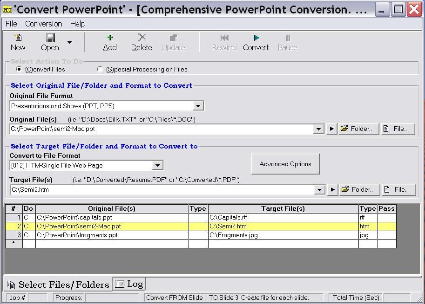The width and height of the screenshot is (425, 304).
Task: Click C:\PowerPoint\fragments.ppt cell
Action: (112, 235)
